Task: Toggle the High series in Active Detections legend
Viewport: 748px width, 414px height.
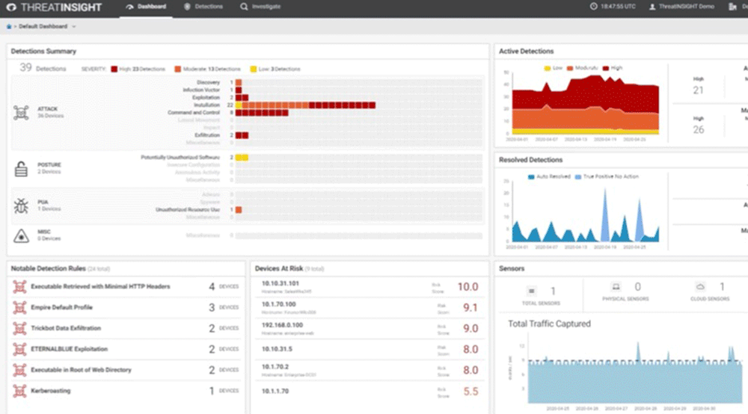Action: point(613,68)
